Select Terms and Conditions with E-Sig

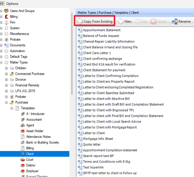pos(107,162)
